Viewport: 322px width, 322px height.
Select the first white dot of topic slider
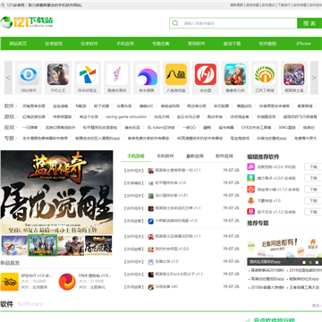coord(304,262)
